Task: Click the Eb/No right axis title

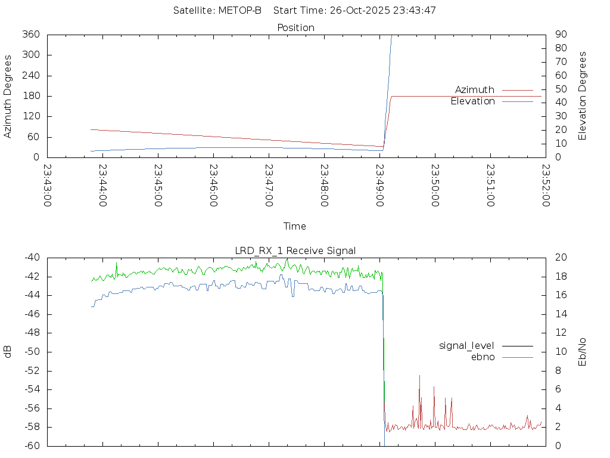Action: point(583,352)
